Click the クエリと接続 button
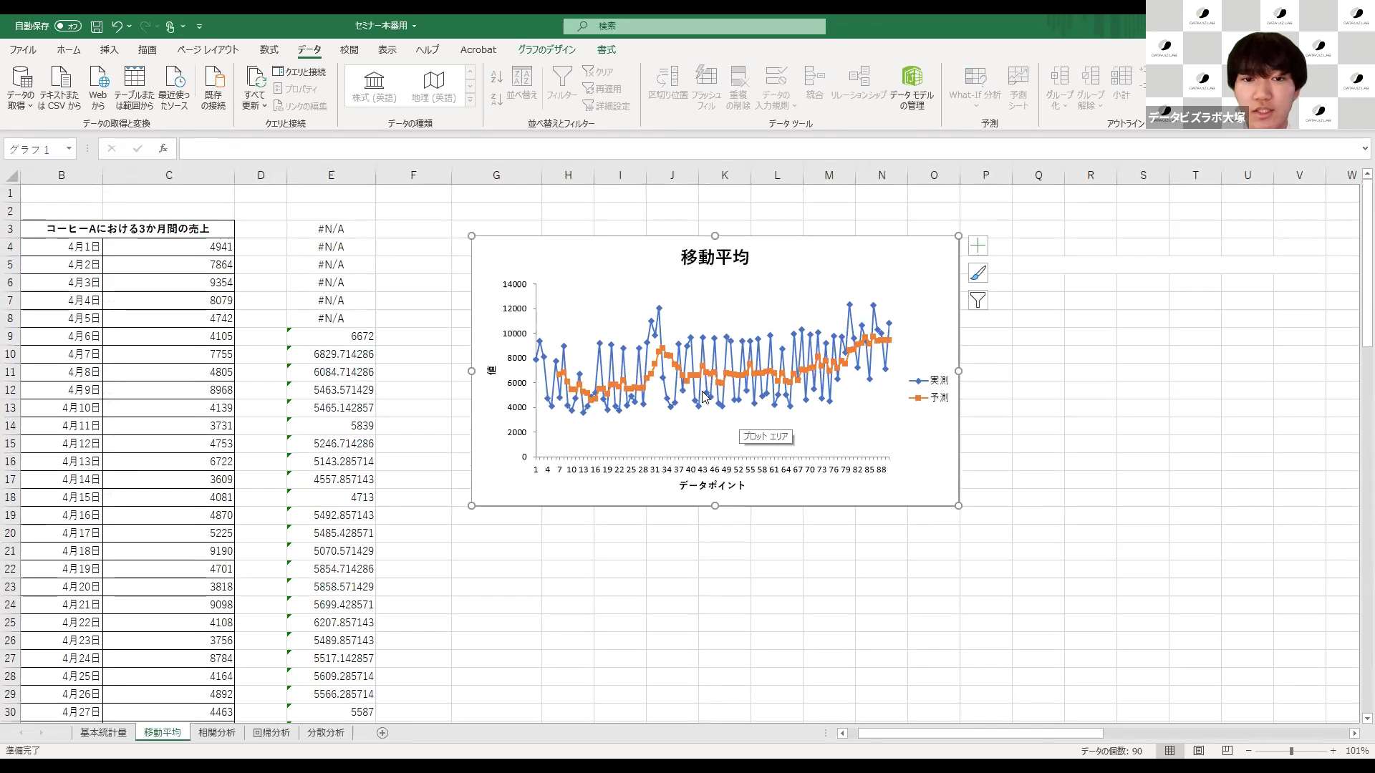This screenshot has height=773, width=1375. pos(299,72)
